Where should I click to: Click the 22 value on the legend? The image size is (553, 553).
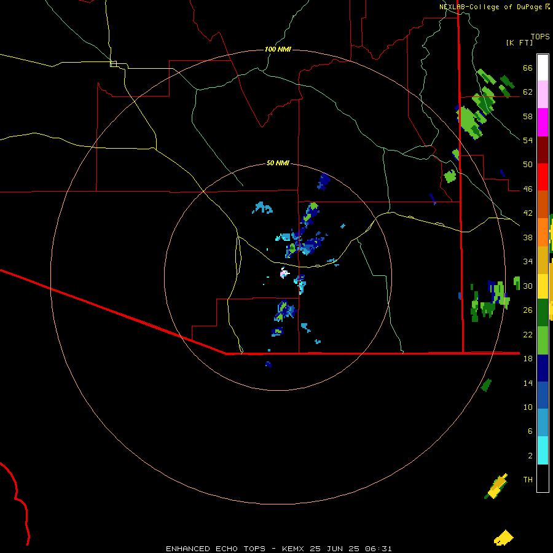point(528,335)
